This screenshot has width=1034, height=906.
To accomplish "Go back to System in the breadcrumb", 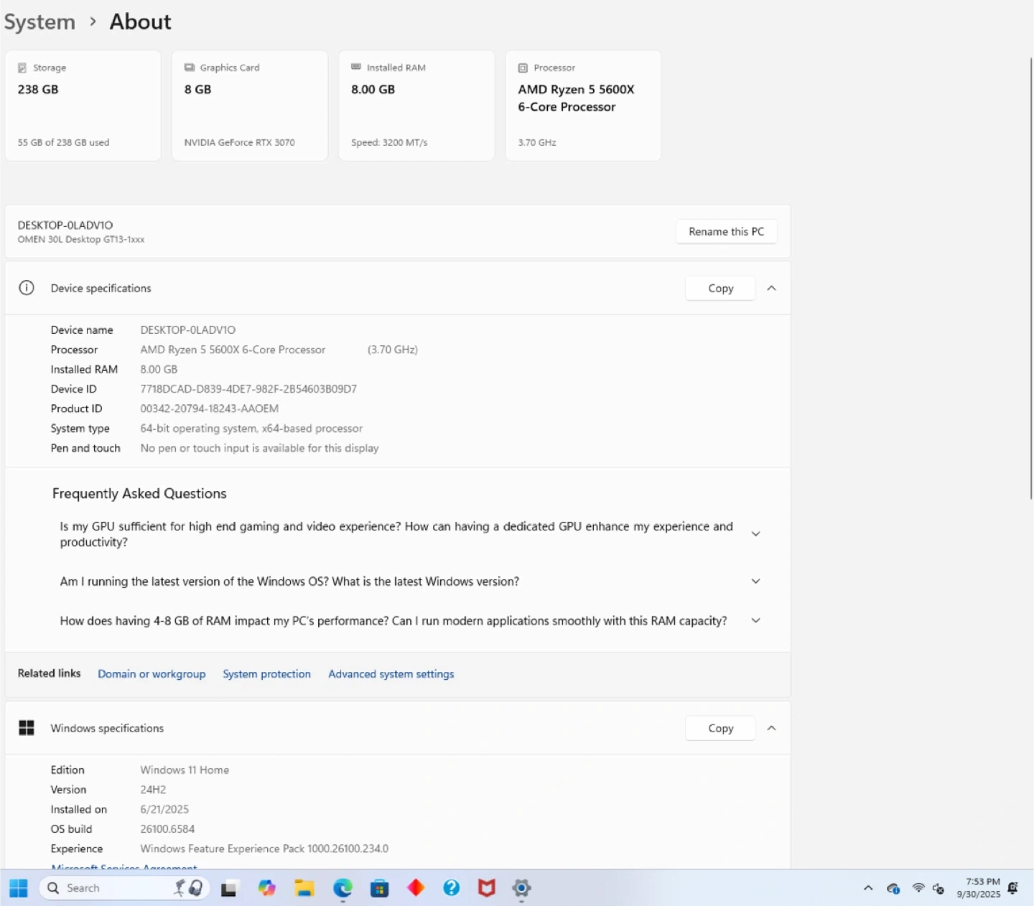I will pos(39,22).
